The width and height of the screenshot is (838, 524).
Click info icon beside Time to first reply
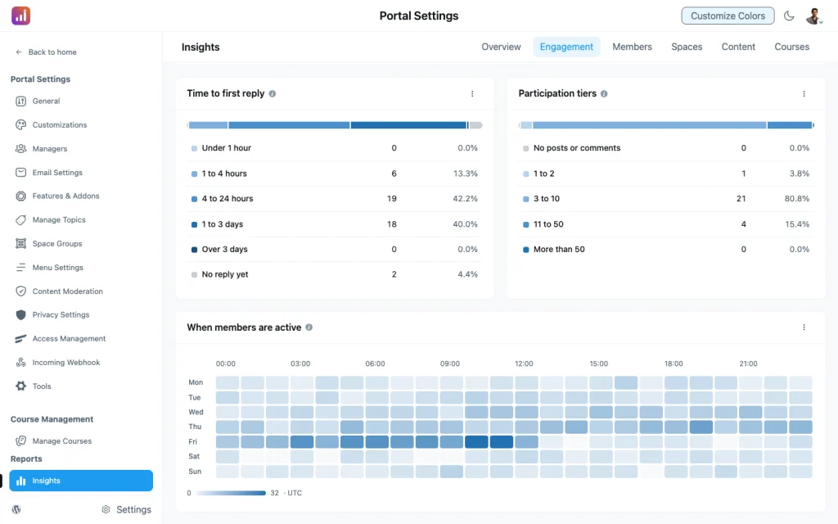pyautogui.click(x=272, y=93)
